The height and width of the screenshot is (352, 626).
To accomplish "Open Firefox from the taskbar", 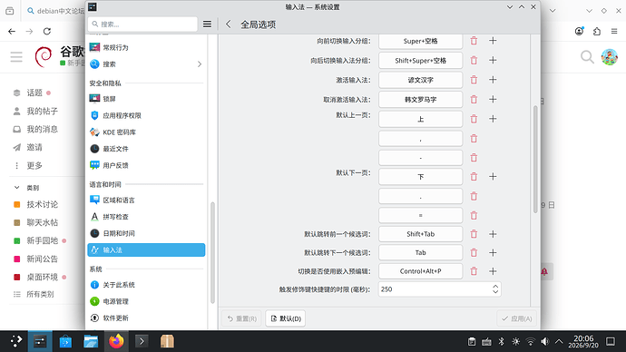I will tap(116, 341).
